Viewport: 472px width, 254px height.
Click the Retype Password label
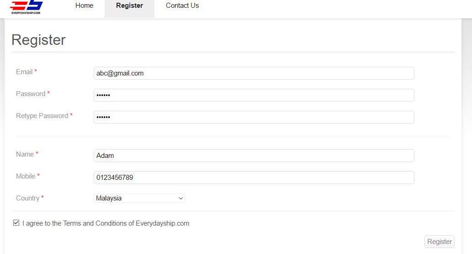pos(42,116)
